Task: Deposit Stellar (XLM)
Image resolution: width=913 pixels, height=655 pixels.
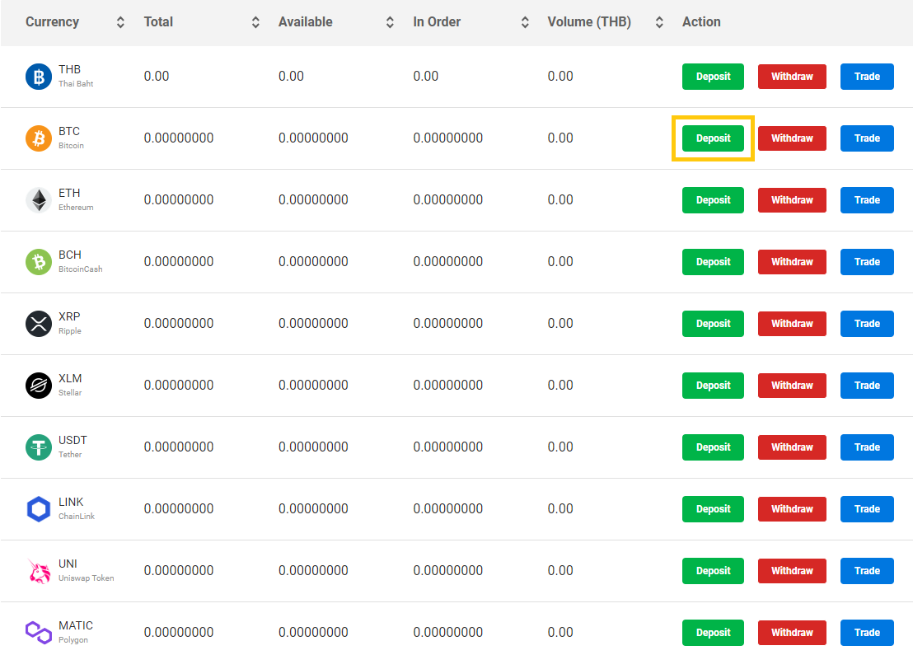Action: (713, 386)
